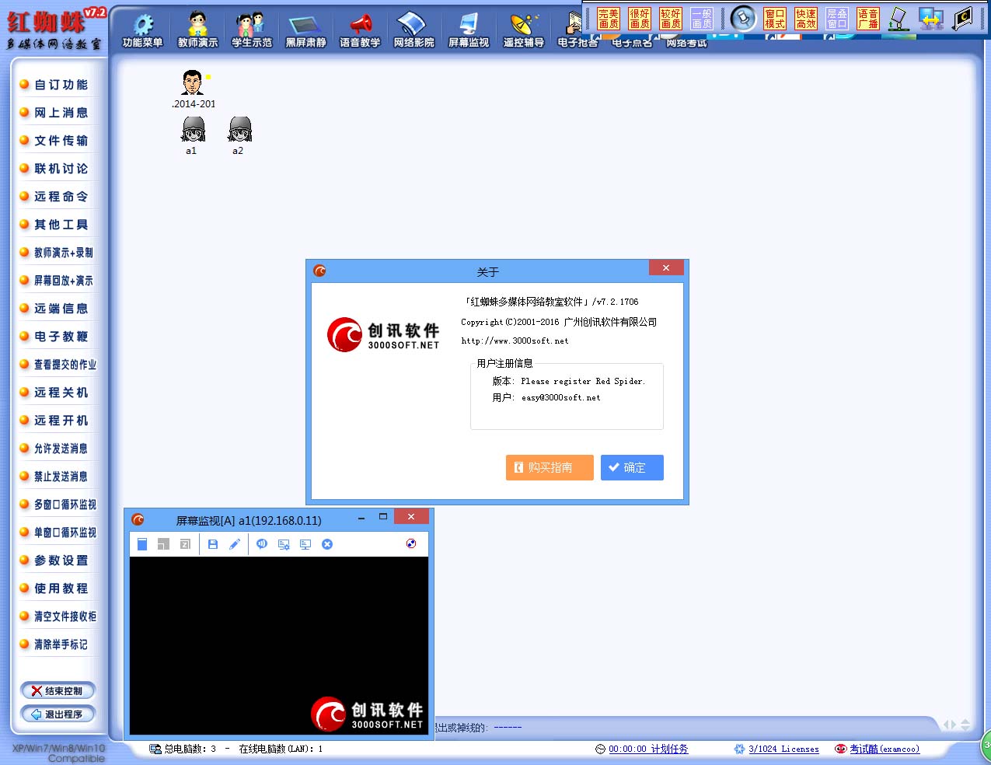Open 网络影院 network cinema
This screenshot has height=765, width=991.
point(413,26)
